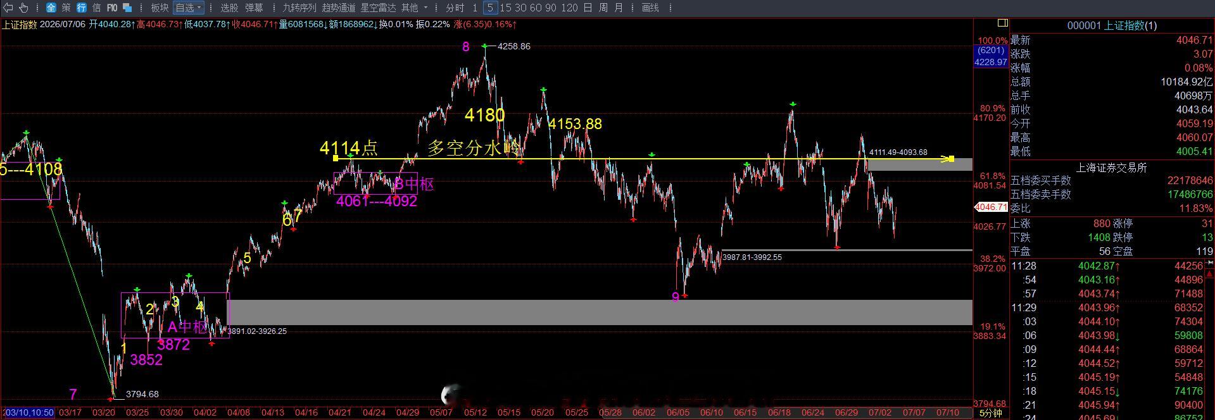Click the 3794.68 low point label
Image resolution: width=1215 pixels, height=420 pixels.
pyautogui.click(x=142, y=394)
